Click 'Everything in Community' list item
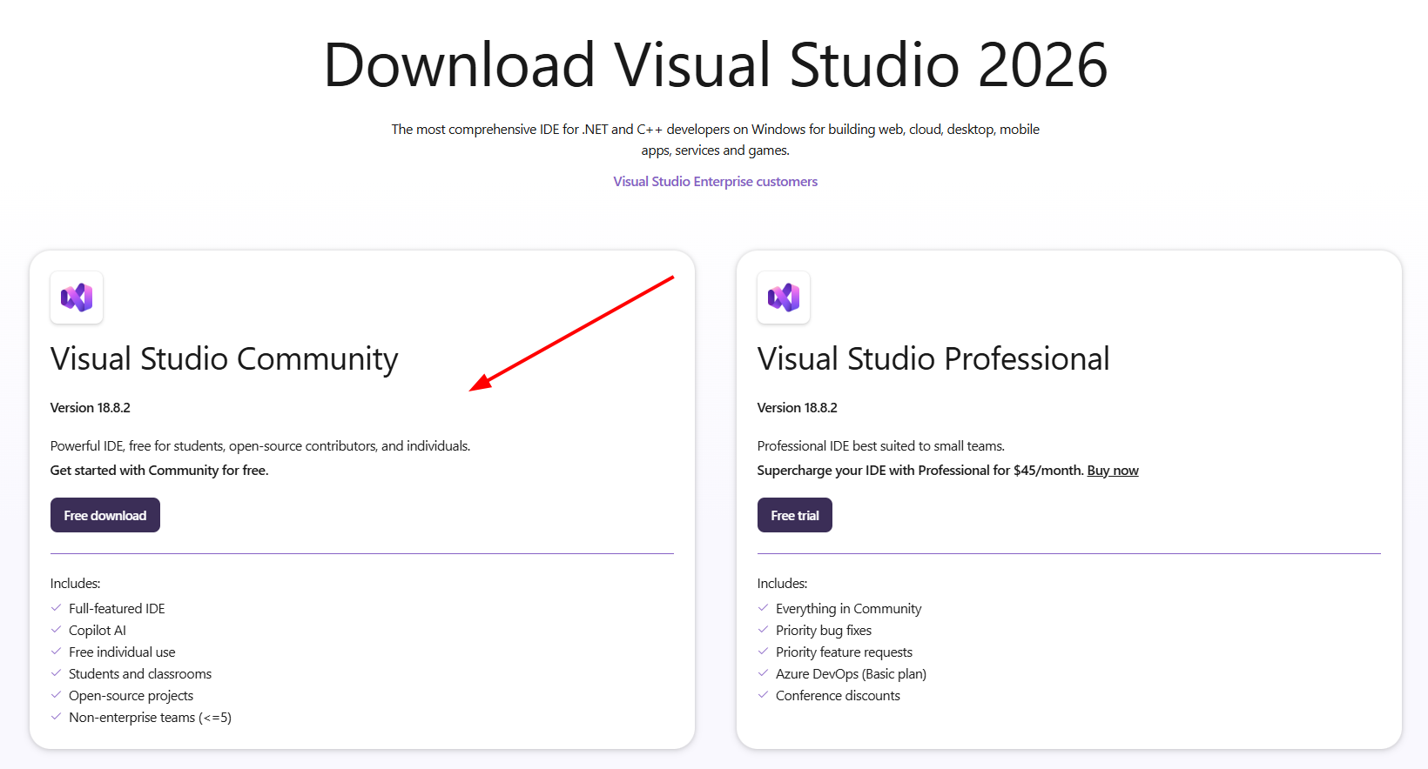The width and height of the screenshot is (1428, 769). point(848,609)
